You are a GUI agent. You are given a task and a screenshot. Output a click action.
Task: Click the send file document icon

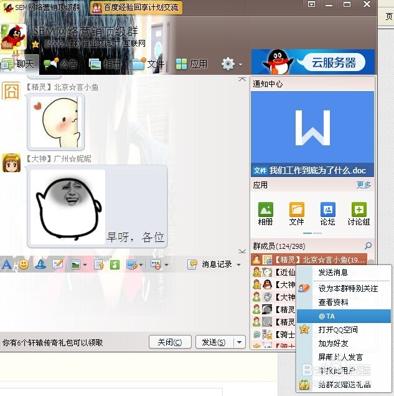[x=98, y=264]
